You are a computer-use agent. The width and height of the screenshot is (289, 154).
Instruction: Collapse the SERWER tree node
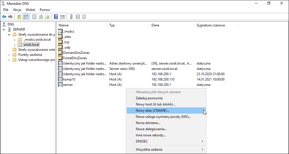point(4,29)
